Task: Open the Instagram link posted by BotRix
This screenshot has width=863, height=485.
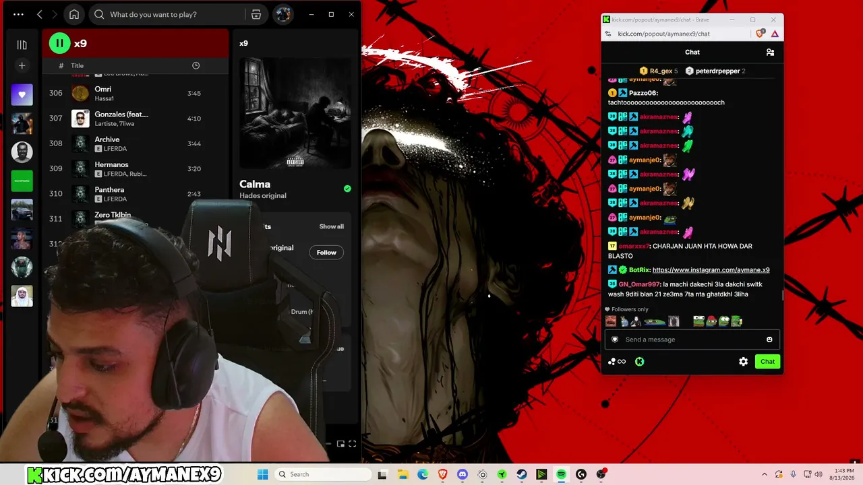Action: coord(711,270)
